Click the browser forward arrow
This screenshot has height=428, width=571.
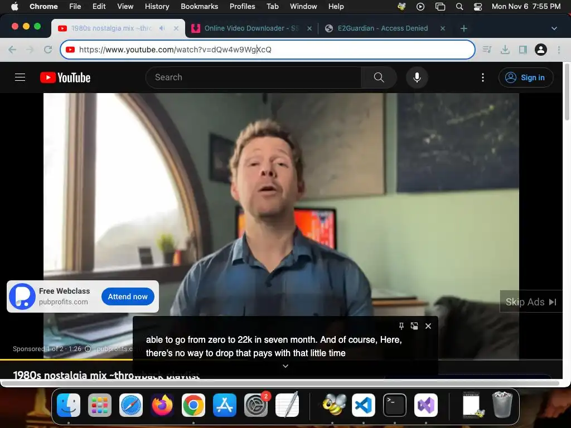click(x=30, y=50)
